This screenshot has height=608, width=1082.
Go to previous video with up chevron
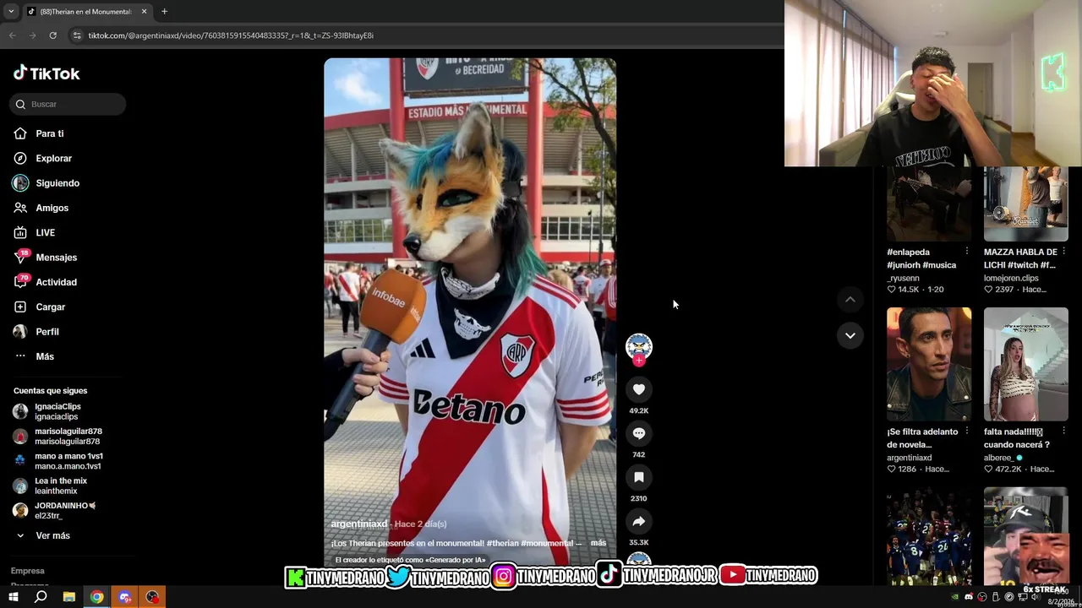tap(850, 300)
